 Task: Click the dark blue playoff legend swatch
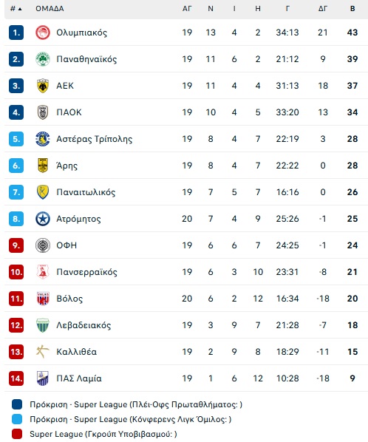click(17, 404)
